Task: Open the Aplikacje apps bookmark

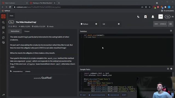Action: (6, 11)
